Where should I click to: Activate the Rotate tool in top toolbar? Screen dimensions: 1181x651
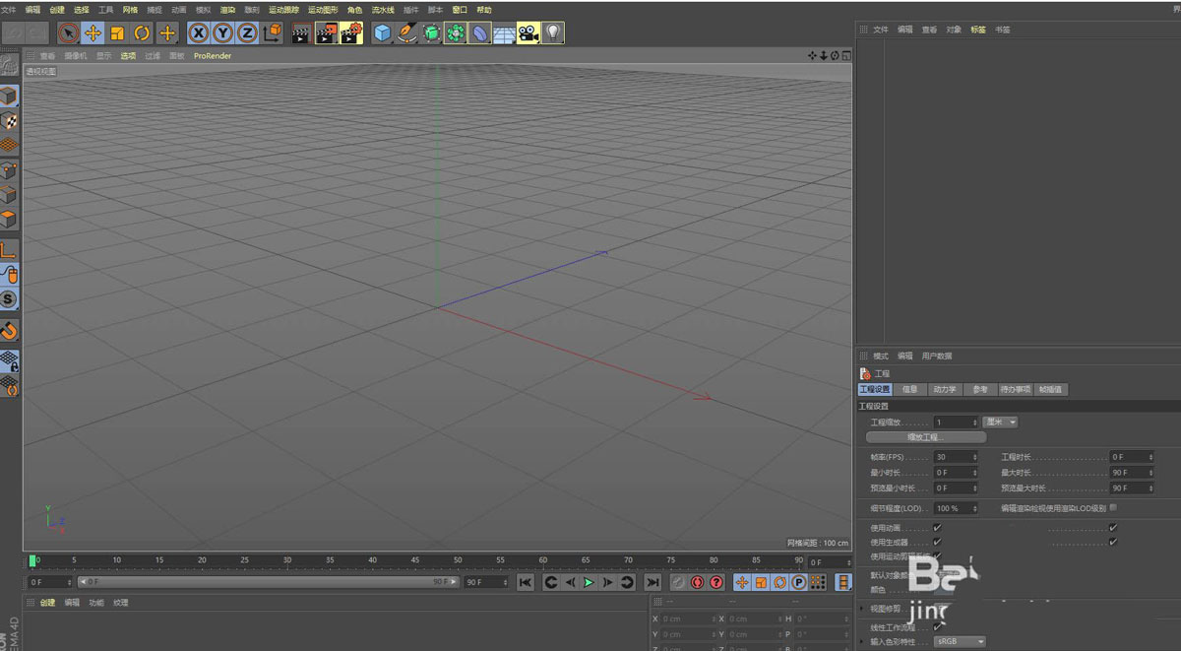pos(142,33)
